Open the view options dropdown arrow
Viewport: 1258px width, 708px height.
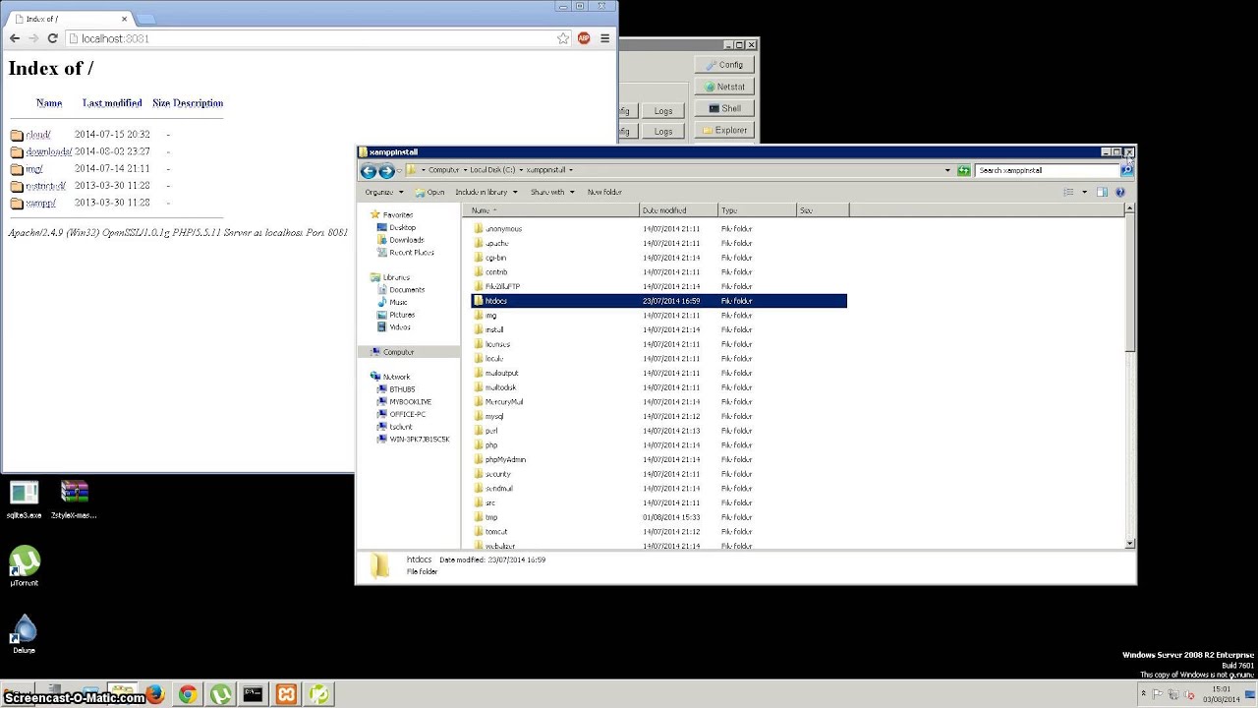coord(1084,192)
